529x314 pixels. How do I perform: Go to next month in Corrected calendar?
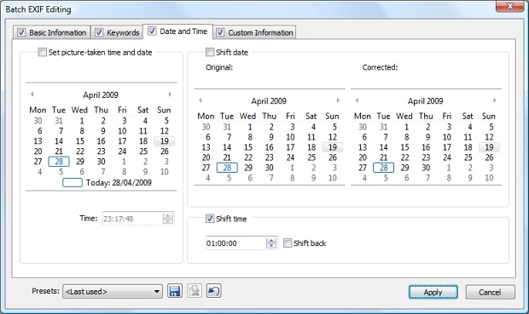(495, 100)
